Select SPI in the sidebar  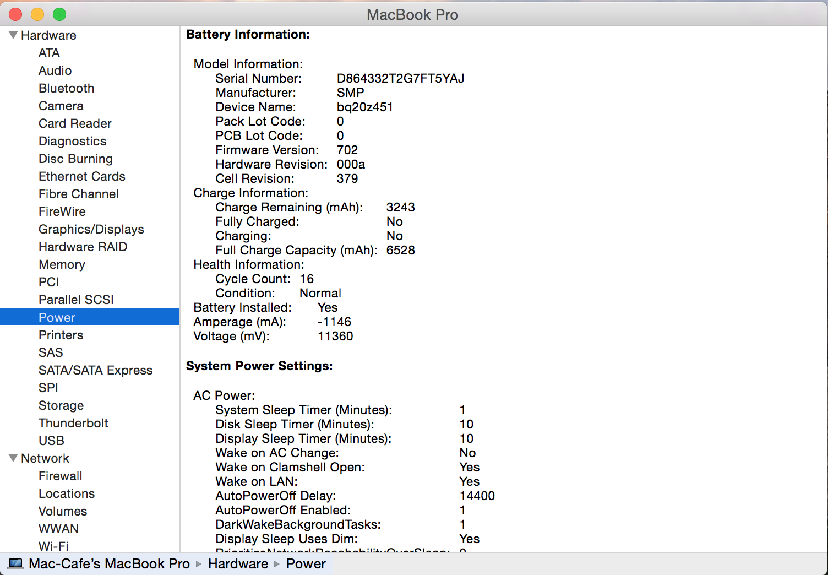(48, 388)
